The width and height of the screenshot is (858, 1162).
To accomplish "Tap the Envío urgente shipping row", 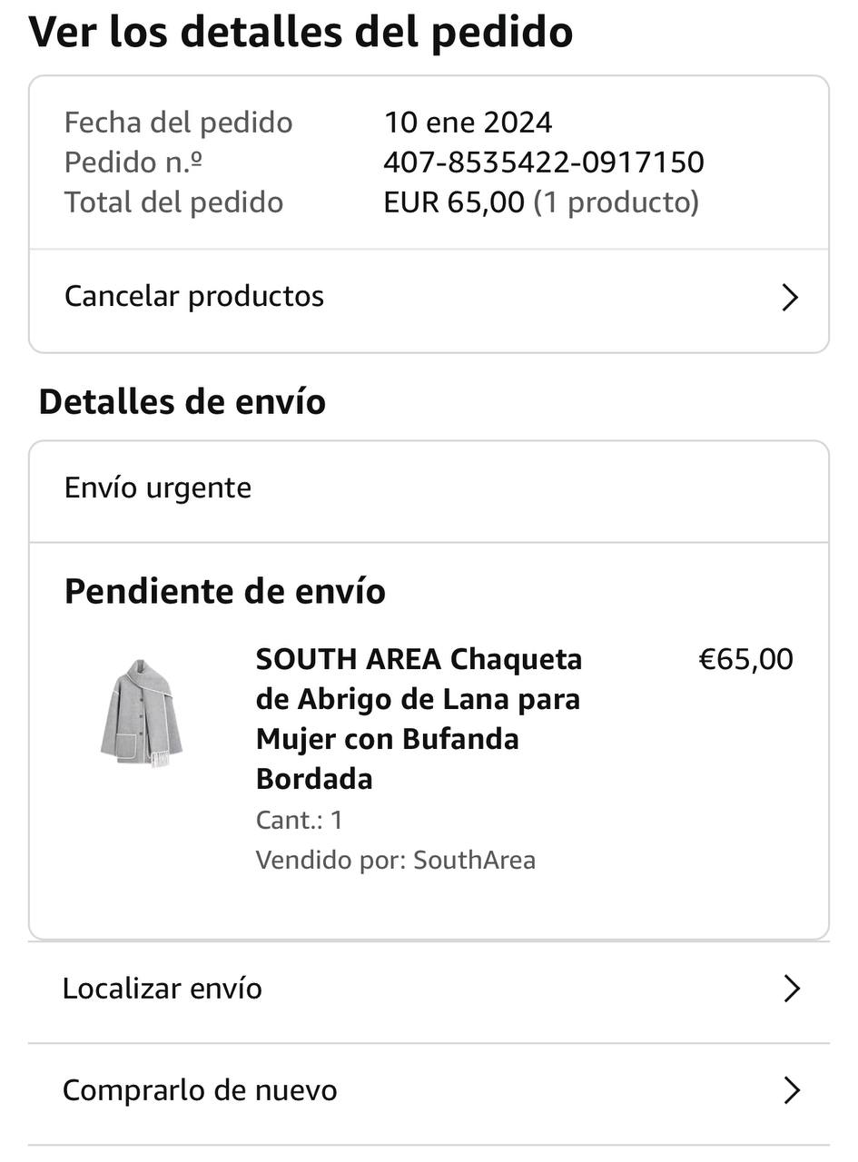I will pos(158,487).
